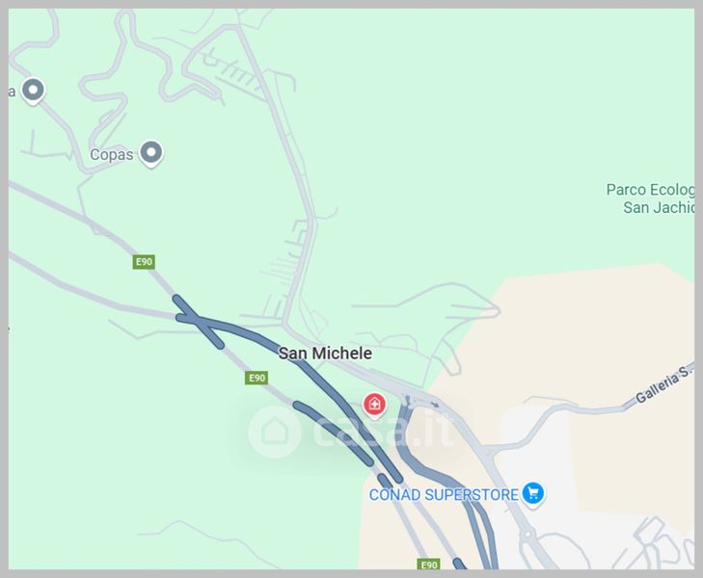Click the Copas location pin
This screenshot has width=703, height=578.
(x=151, y=153)
